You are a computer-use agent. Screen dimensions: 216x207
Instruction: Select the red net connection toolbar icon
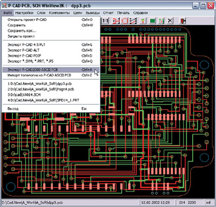click(116, 21)
